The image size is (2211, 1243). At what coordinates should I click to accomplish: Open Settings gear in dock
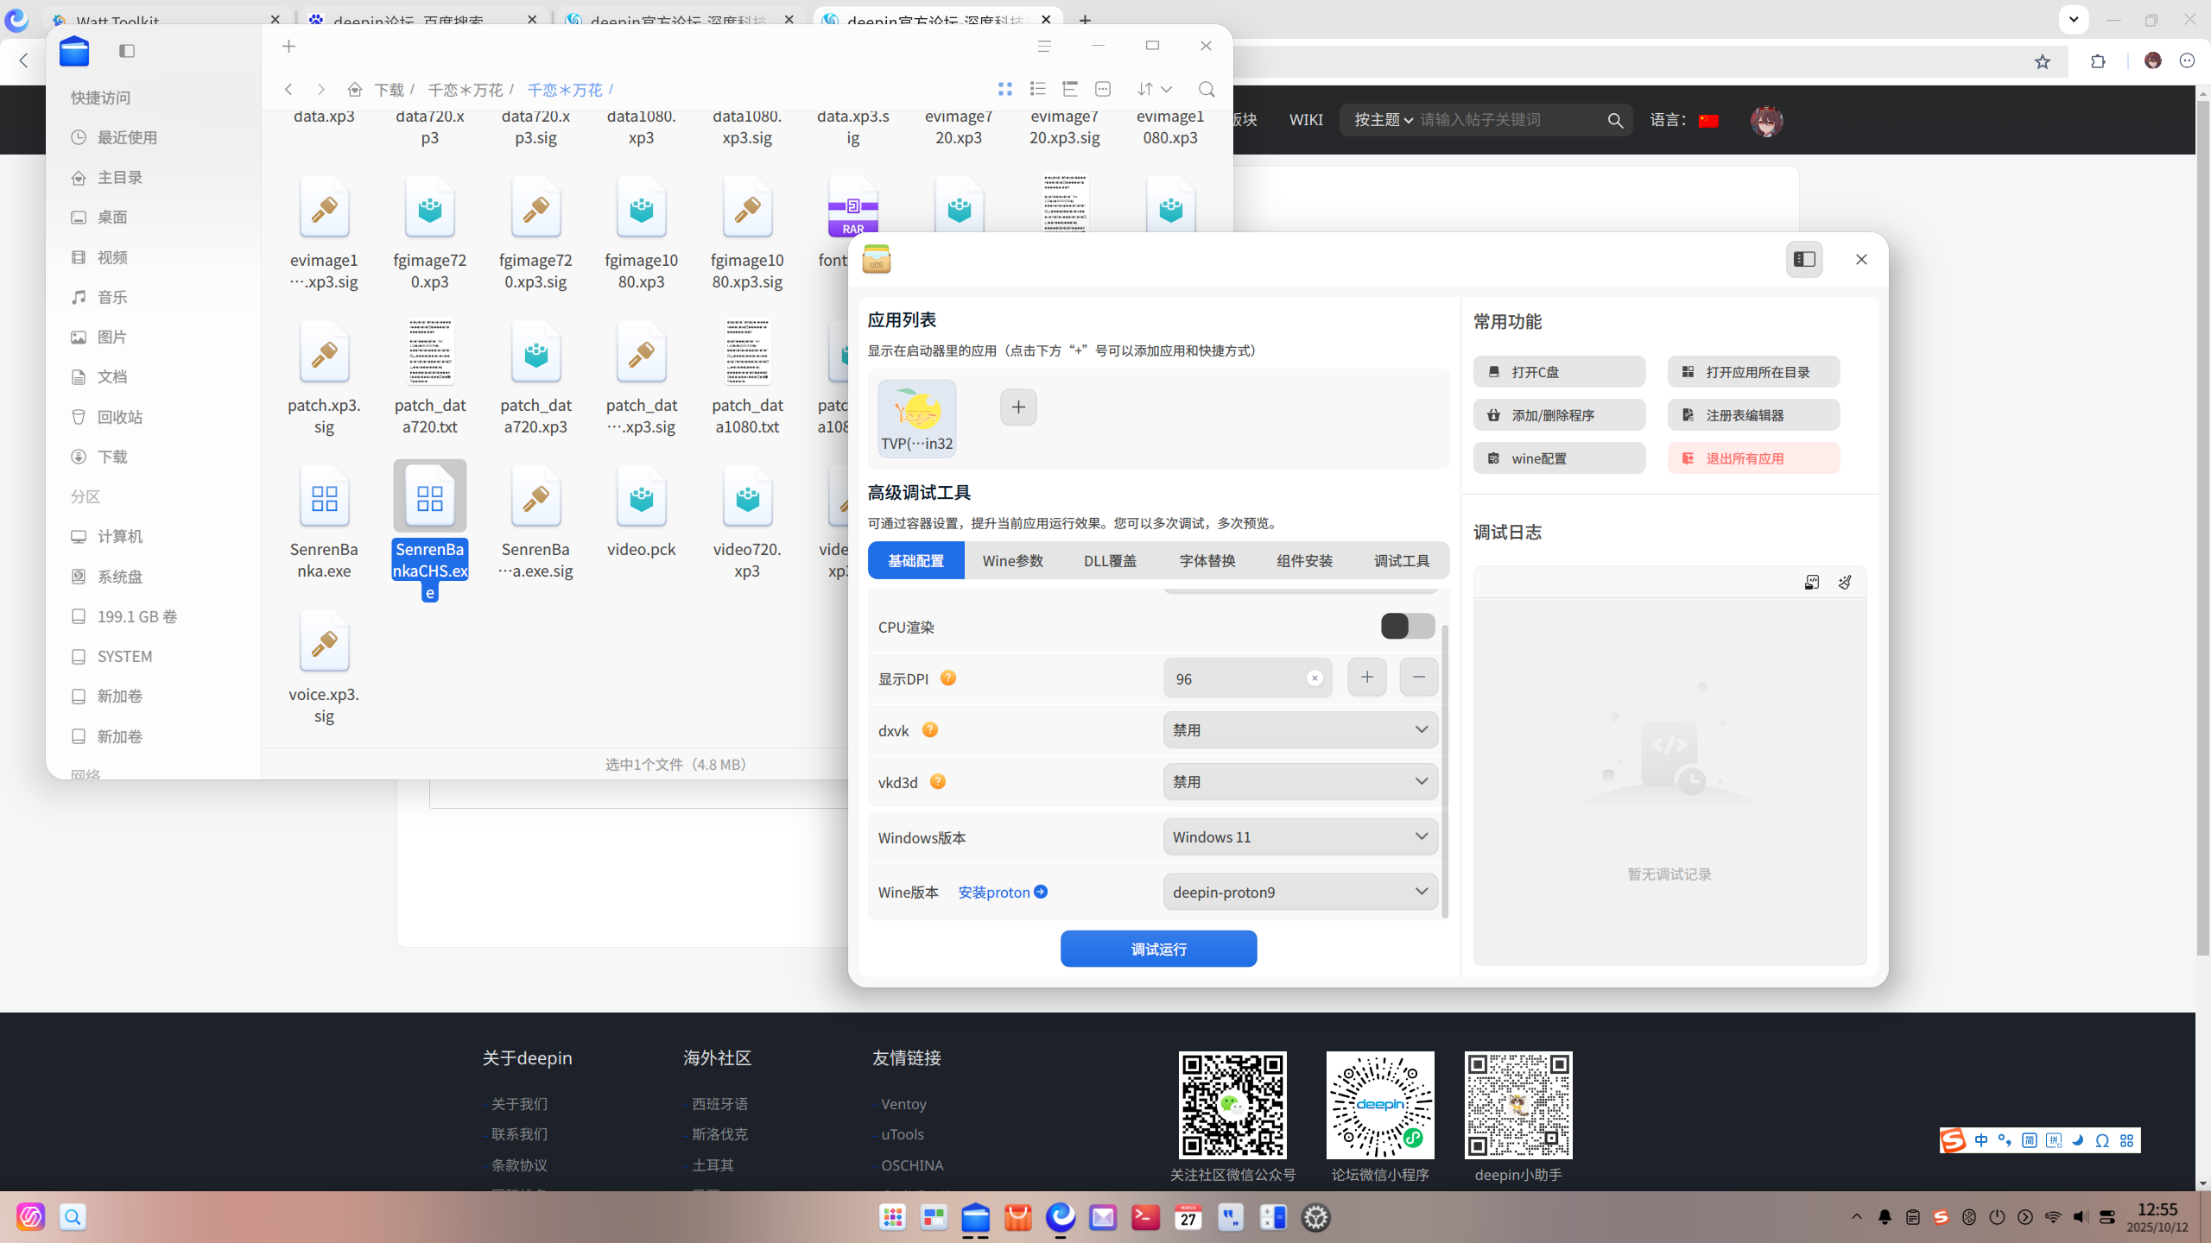1315,1218
